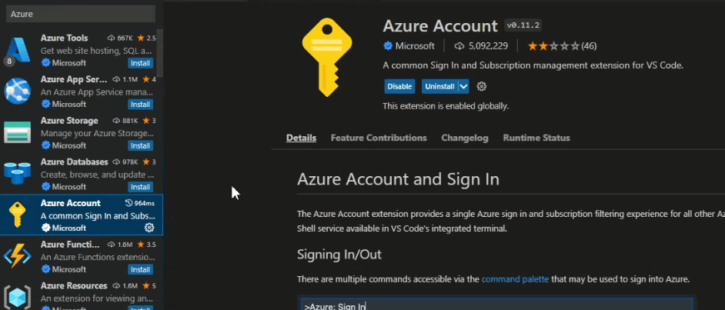Screen dimensions: 725x310
Task: Open the Feature Contributions tab
Action: click(x=379, y=138)
